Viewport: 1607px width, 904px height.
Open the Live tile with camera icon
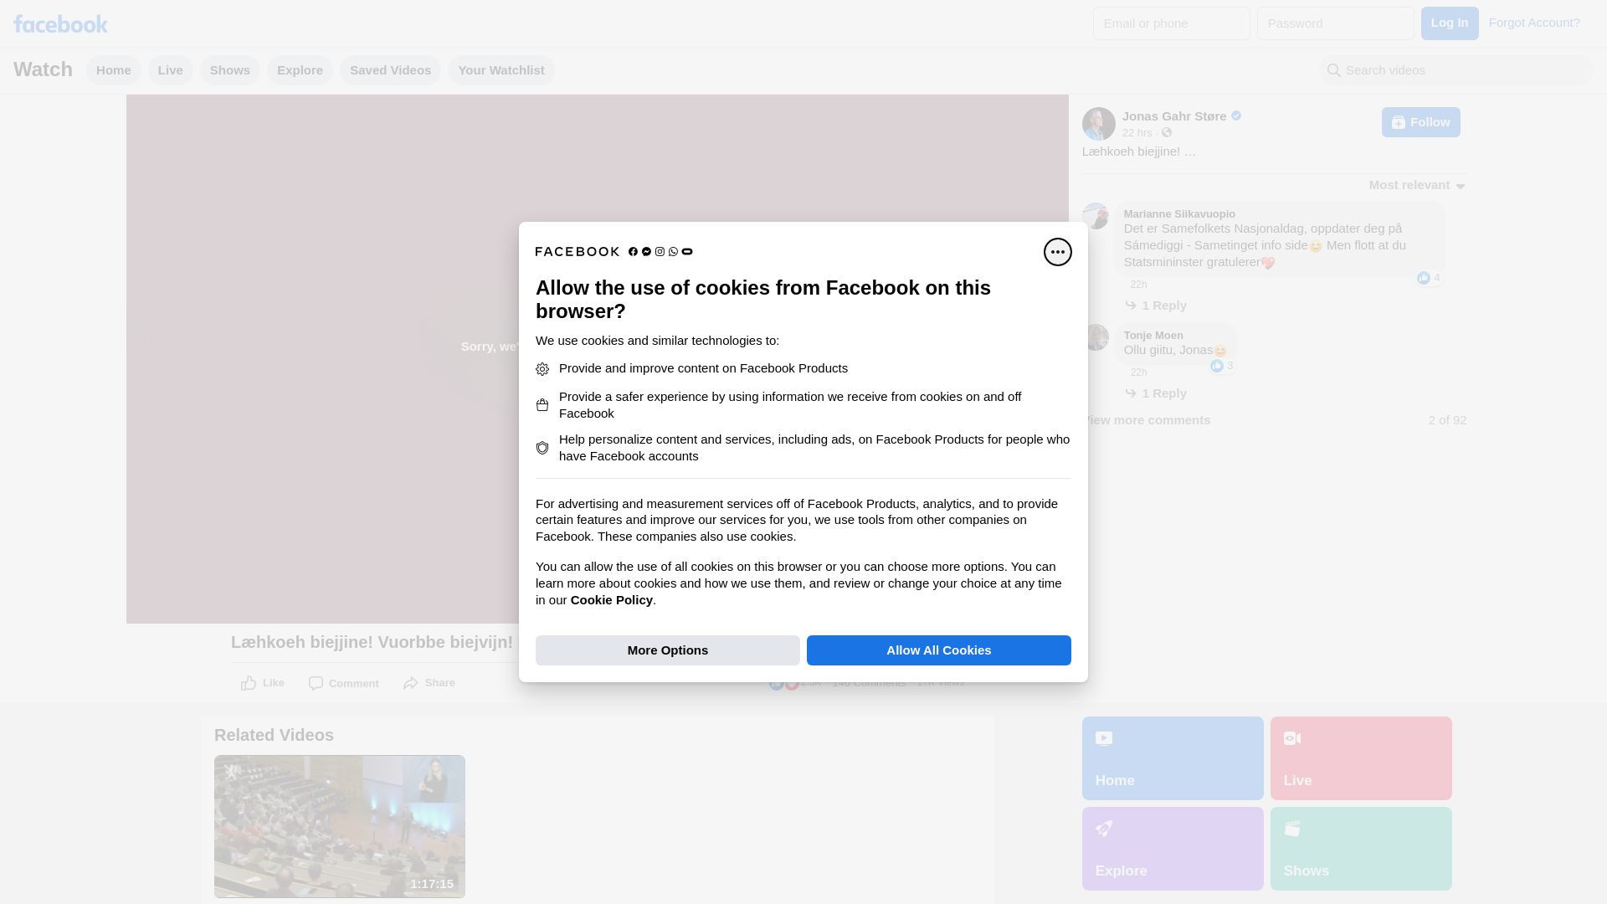point(1361,758)
